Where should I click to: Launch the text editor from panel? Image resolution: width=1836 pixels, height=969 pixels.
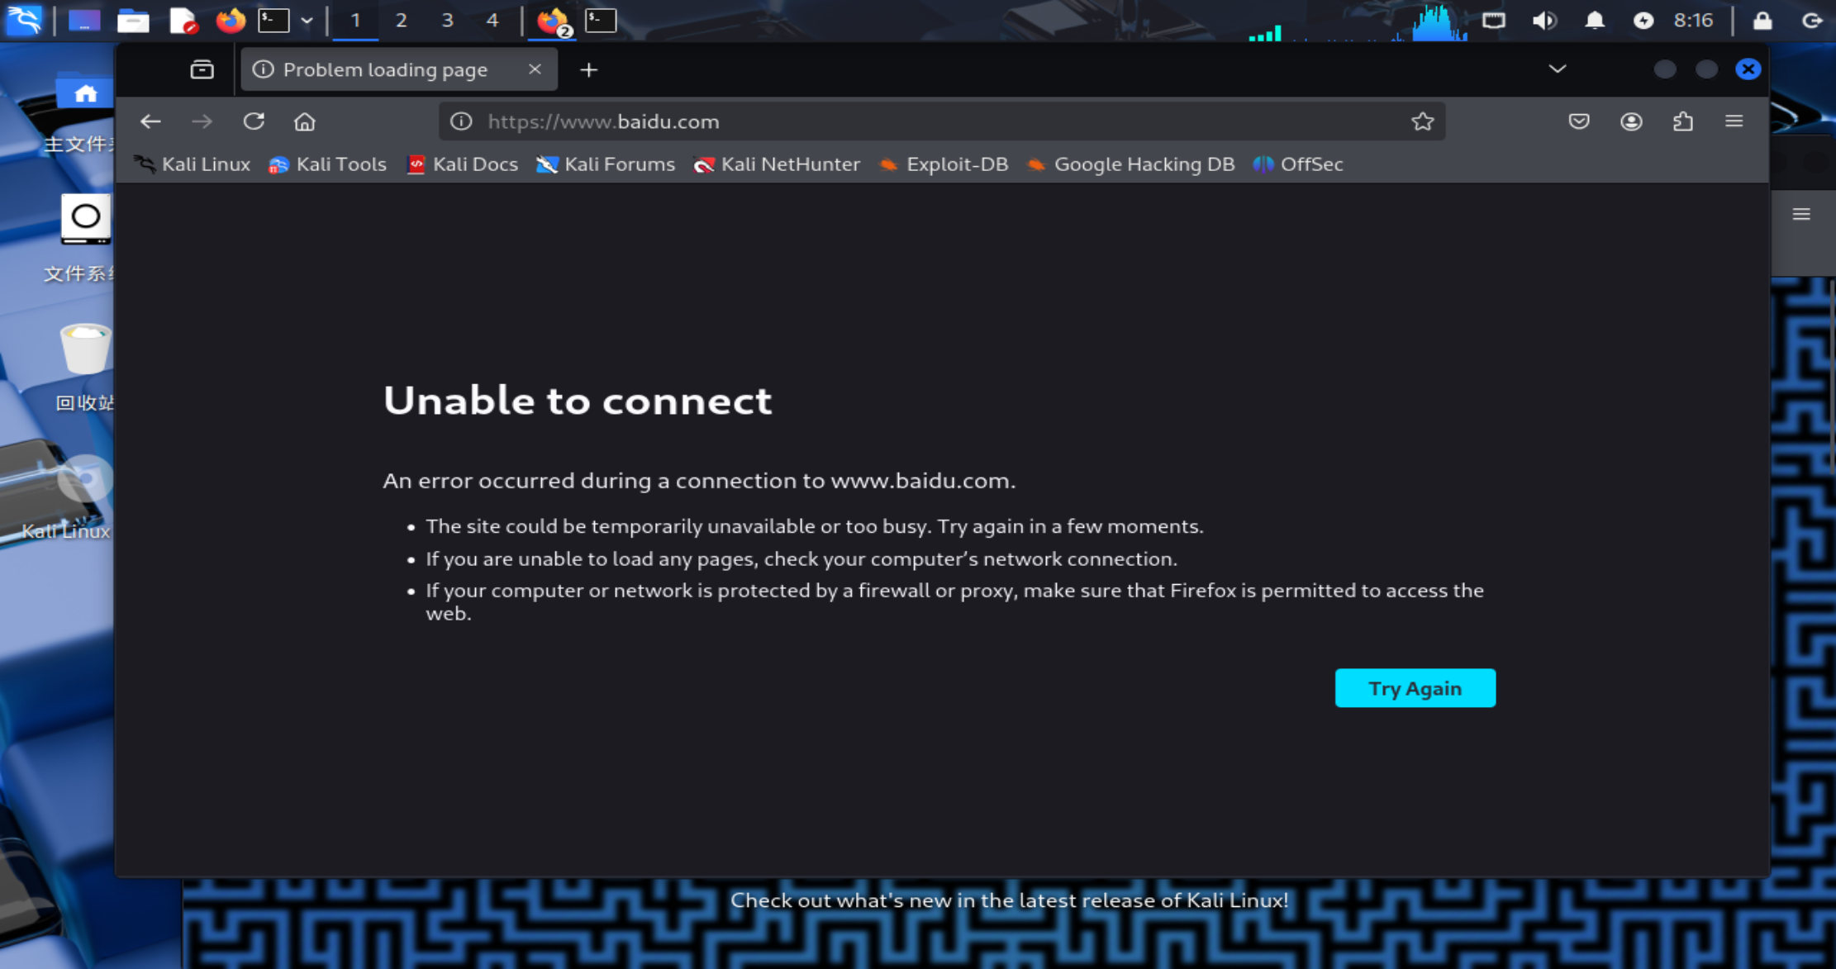click(182, 20)
